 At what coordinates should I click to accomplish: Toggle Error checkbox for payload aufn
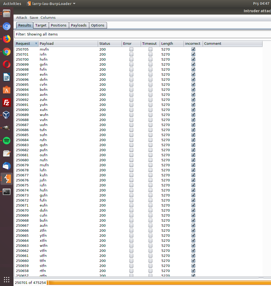[x=131, y=225]
